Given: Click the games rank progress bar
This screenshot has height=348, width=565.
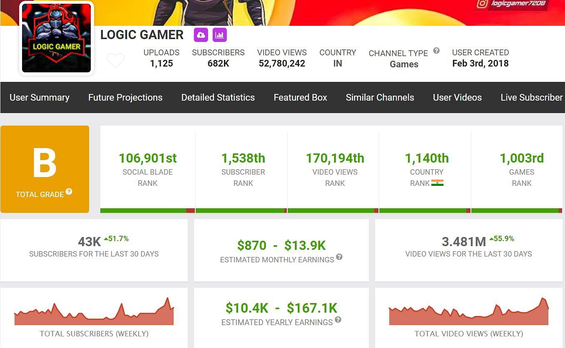Looking at the screenshot, I should [x=517, y=211].
